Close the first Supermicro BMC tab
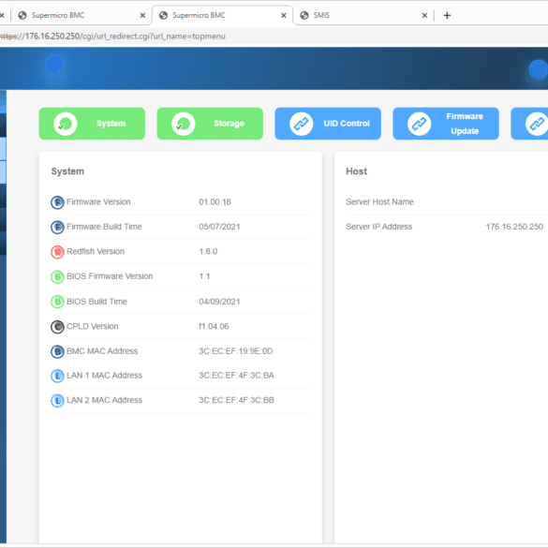 tap(142, 15)
